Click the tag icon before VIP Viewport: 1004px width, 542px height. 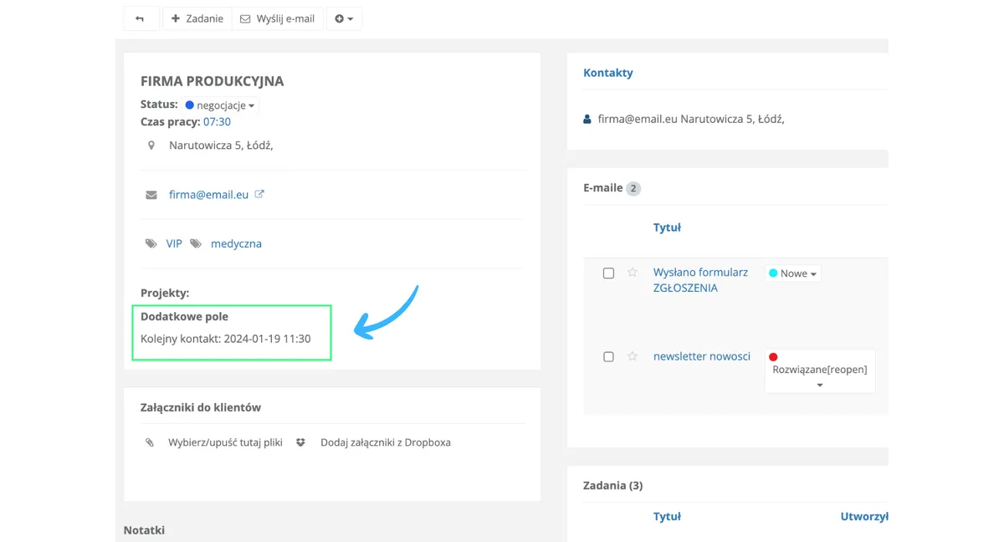151,243
